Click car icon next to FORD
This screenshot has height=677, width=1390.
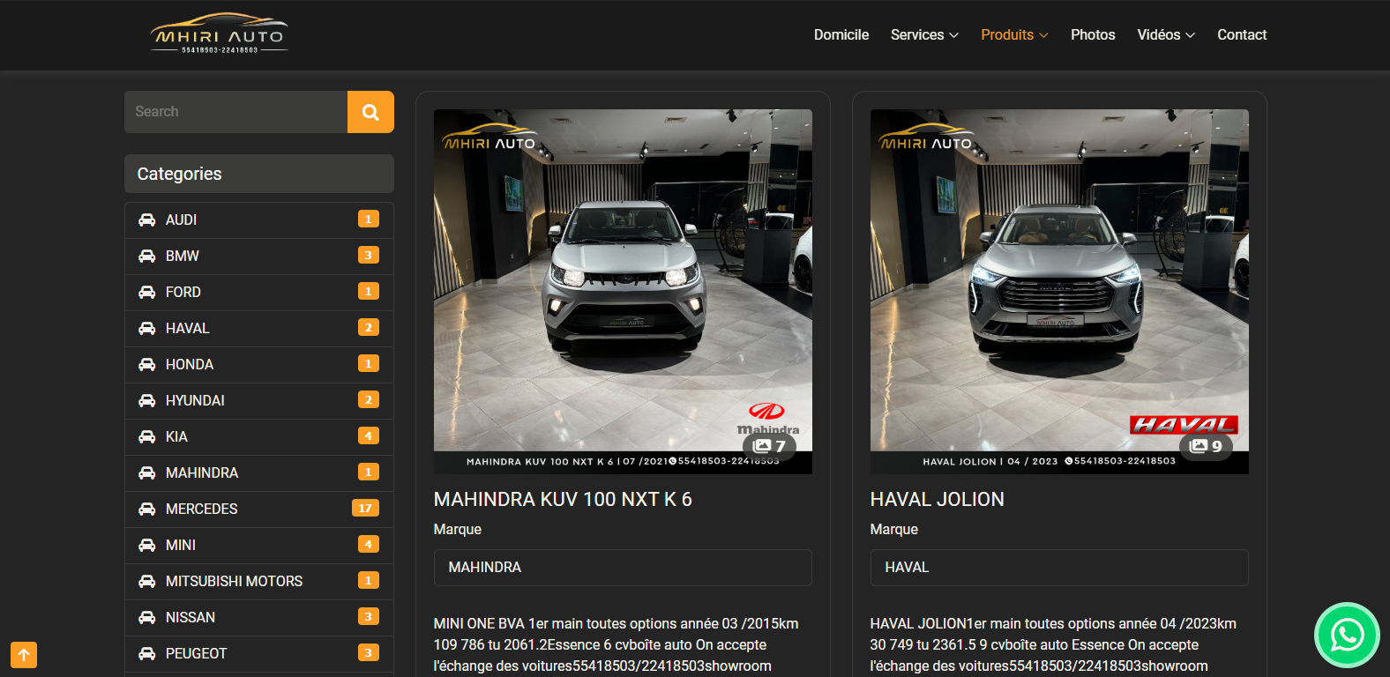point(146,292)
